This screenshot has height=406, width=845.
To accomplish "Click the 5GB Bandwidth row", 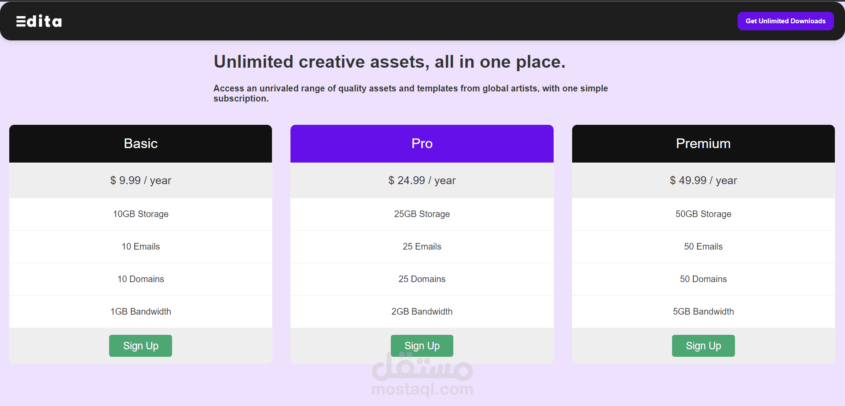I will [x=703, y=312].
